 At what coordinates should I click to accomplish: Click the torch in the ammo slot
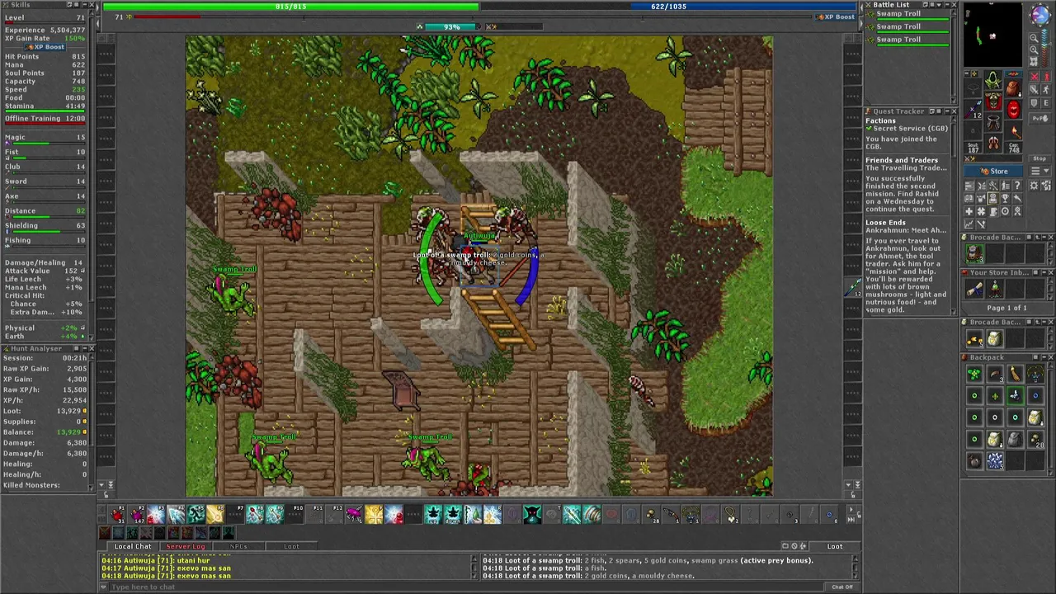tap(1014, 131)
